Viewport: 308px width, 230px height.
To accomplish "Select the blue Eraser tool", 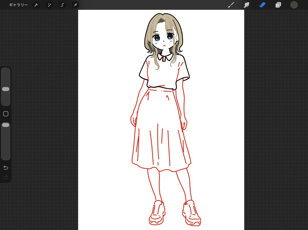I will pyautogui.click(x=263, y=5).
